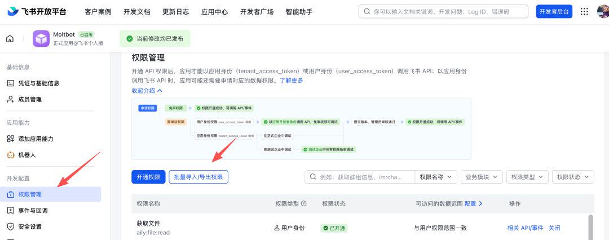Click the 凭证与基础信息 sidebar icon
The height and width of the screenshot is (240, 609).
(11, 83)
